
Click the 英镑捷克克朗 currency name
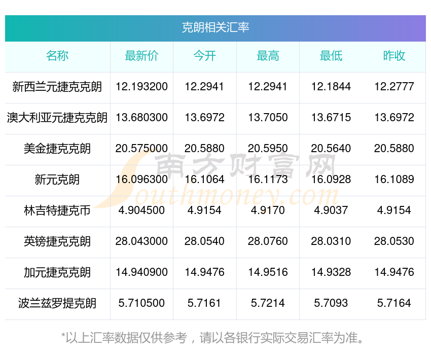tap(57, 241)
